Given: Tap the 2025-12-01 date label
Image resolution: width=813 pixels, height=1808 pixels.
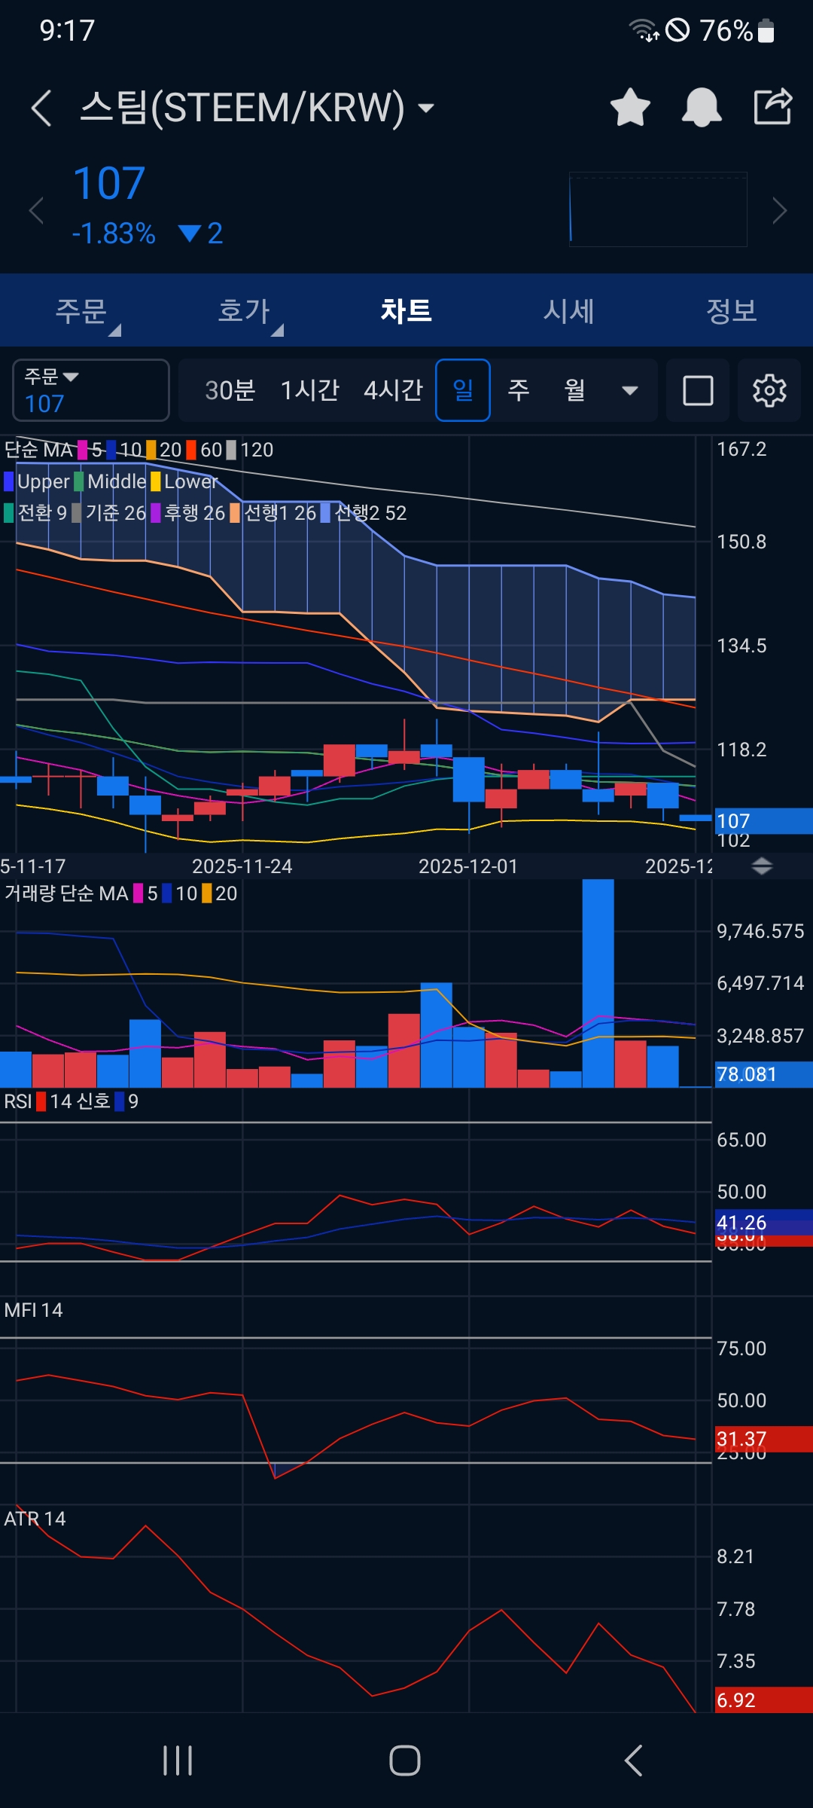Looking at the screenshot, I should pyautogui.click(x=468, y=866).
